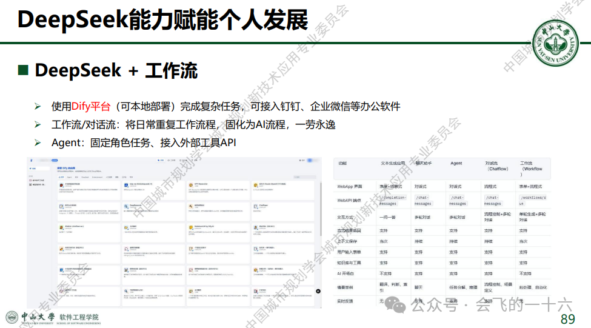
Task: Click the DeepResearch card magnifier icon
Action: [126, 206]
